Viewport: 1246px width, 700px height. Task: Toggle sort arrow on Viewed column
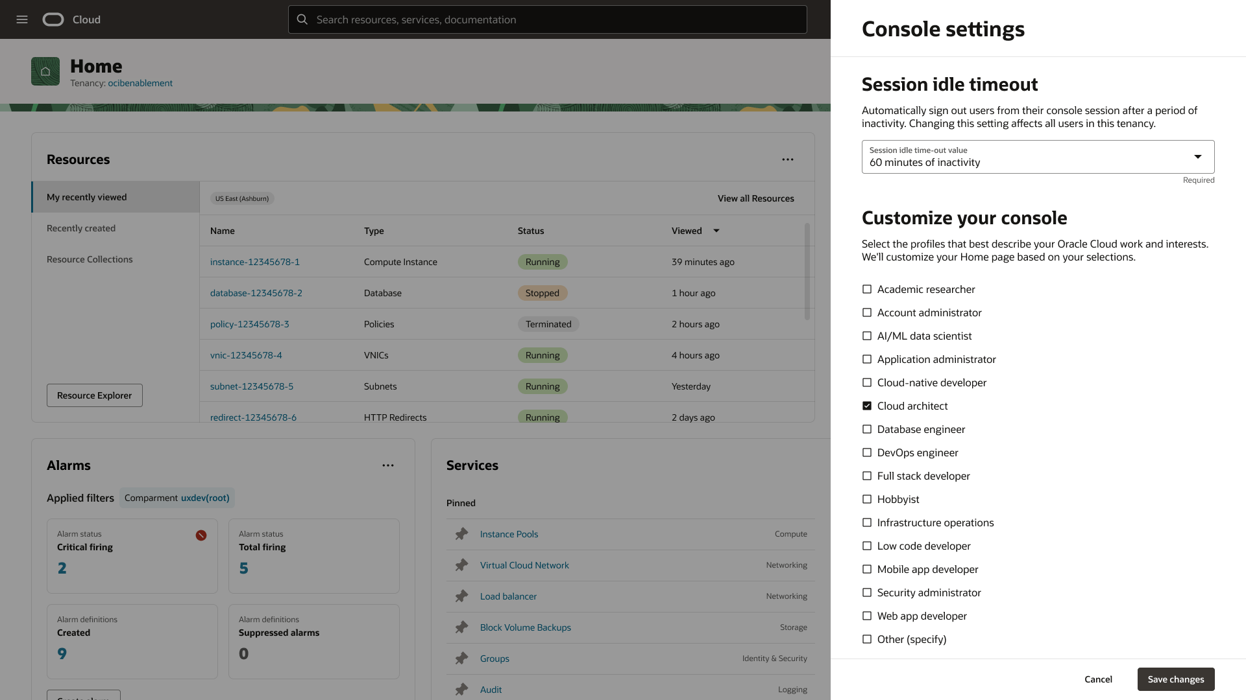[716, 231]
